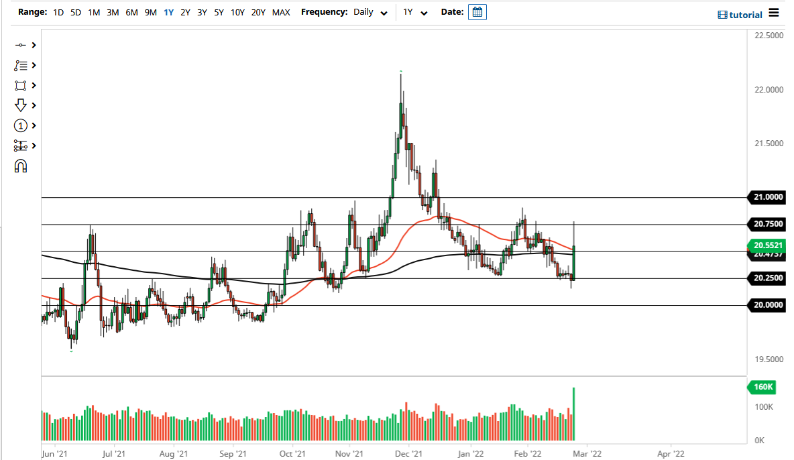Select the rectangle shape tool
Image resolution: width=794 pixels, height=460 pixels.
21,85
